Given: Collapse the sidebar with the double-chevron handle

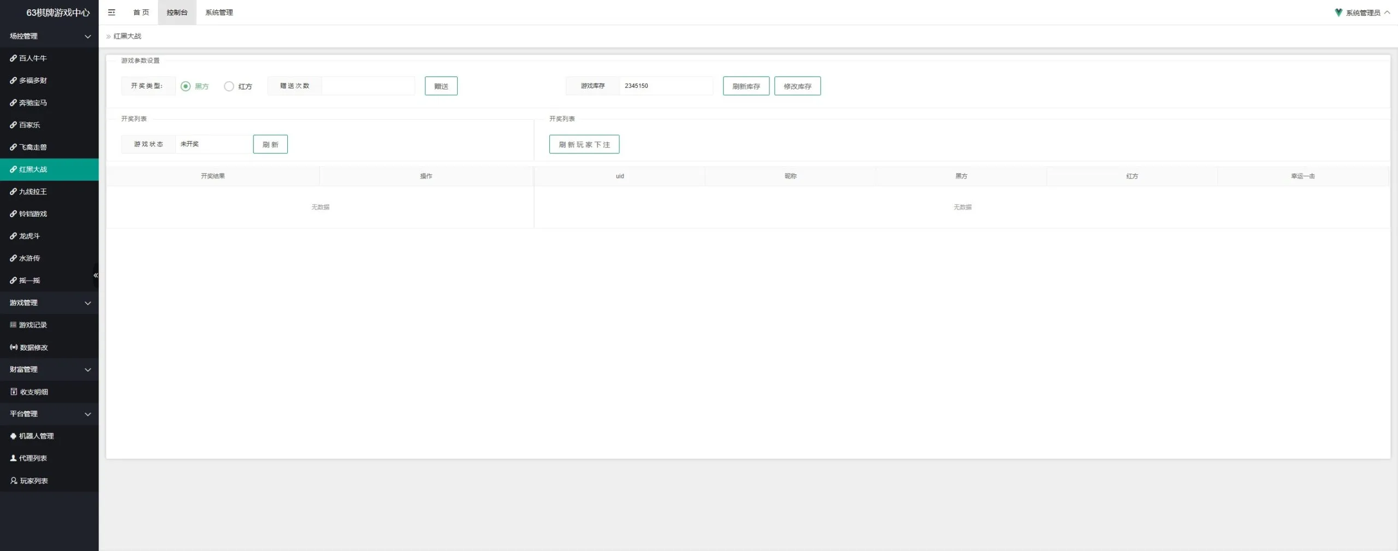Looking at the screenshot, I should coord(96,275).
